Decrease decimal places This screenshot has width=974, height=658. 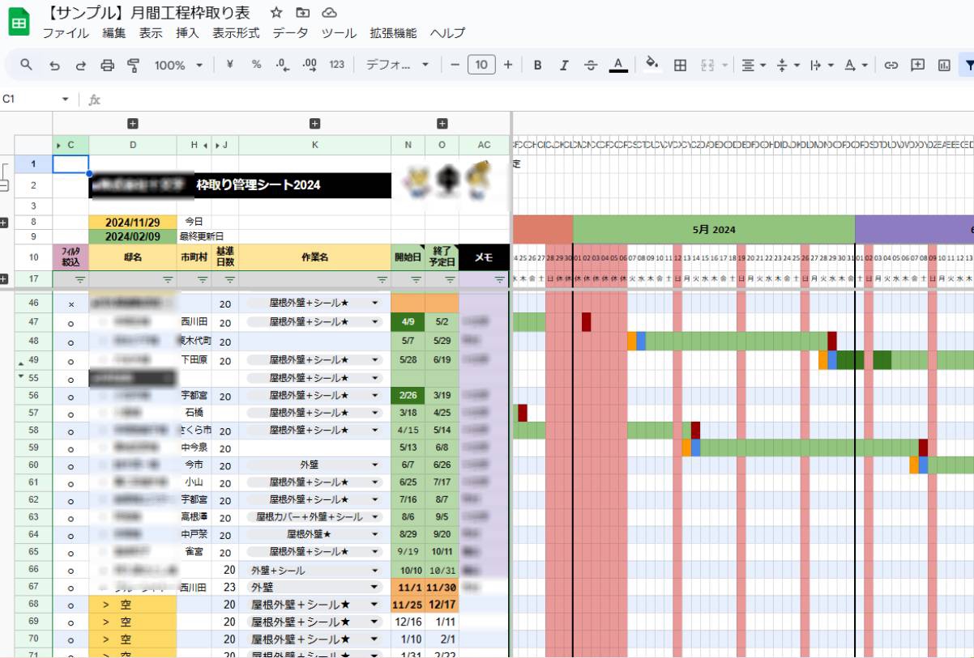[x=282, y=65]
